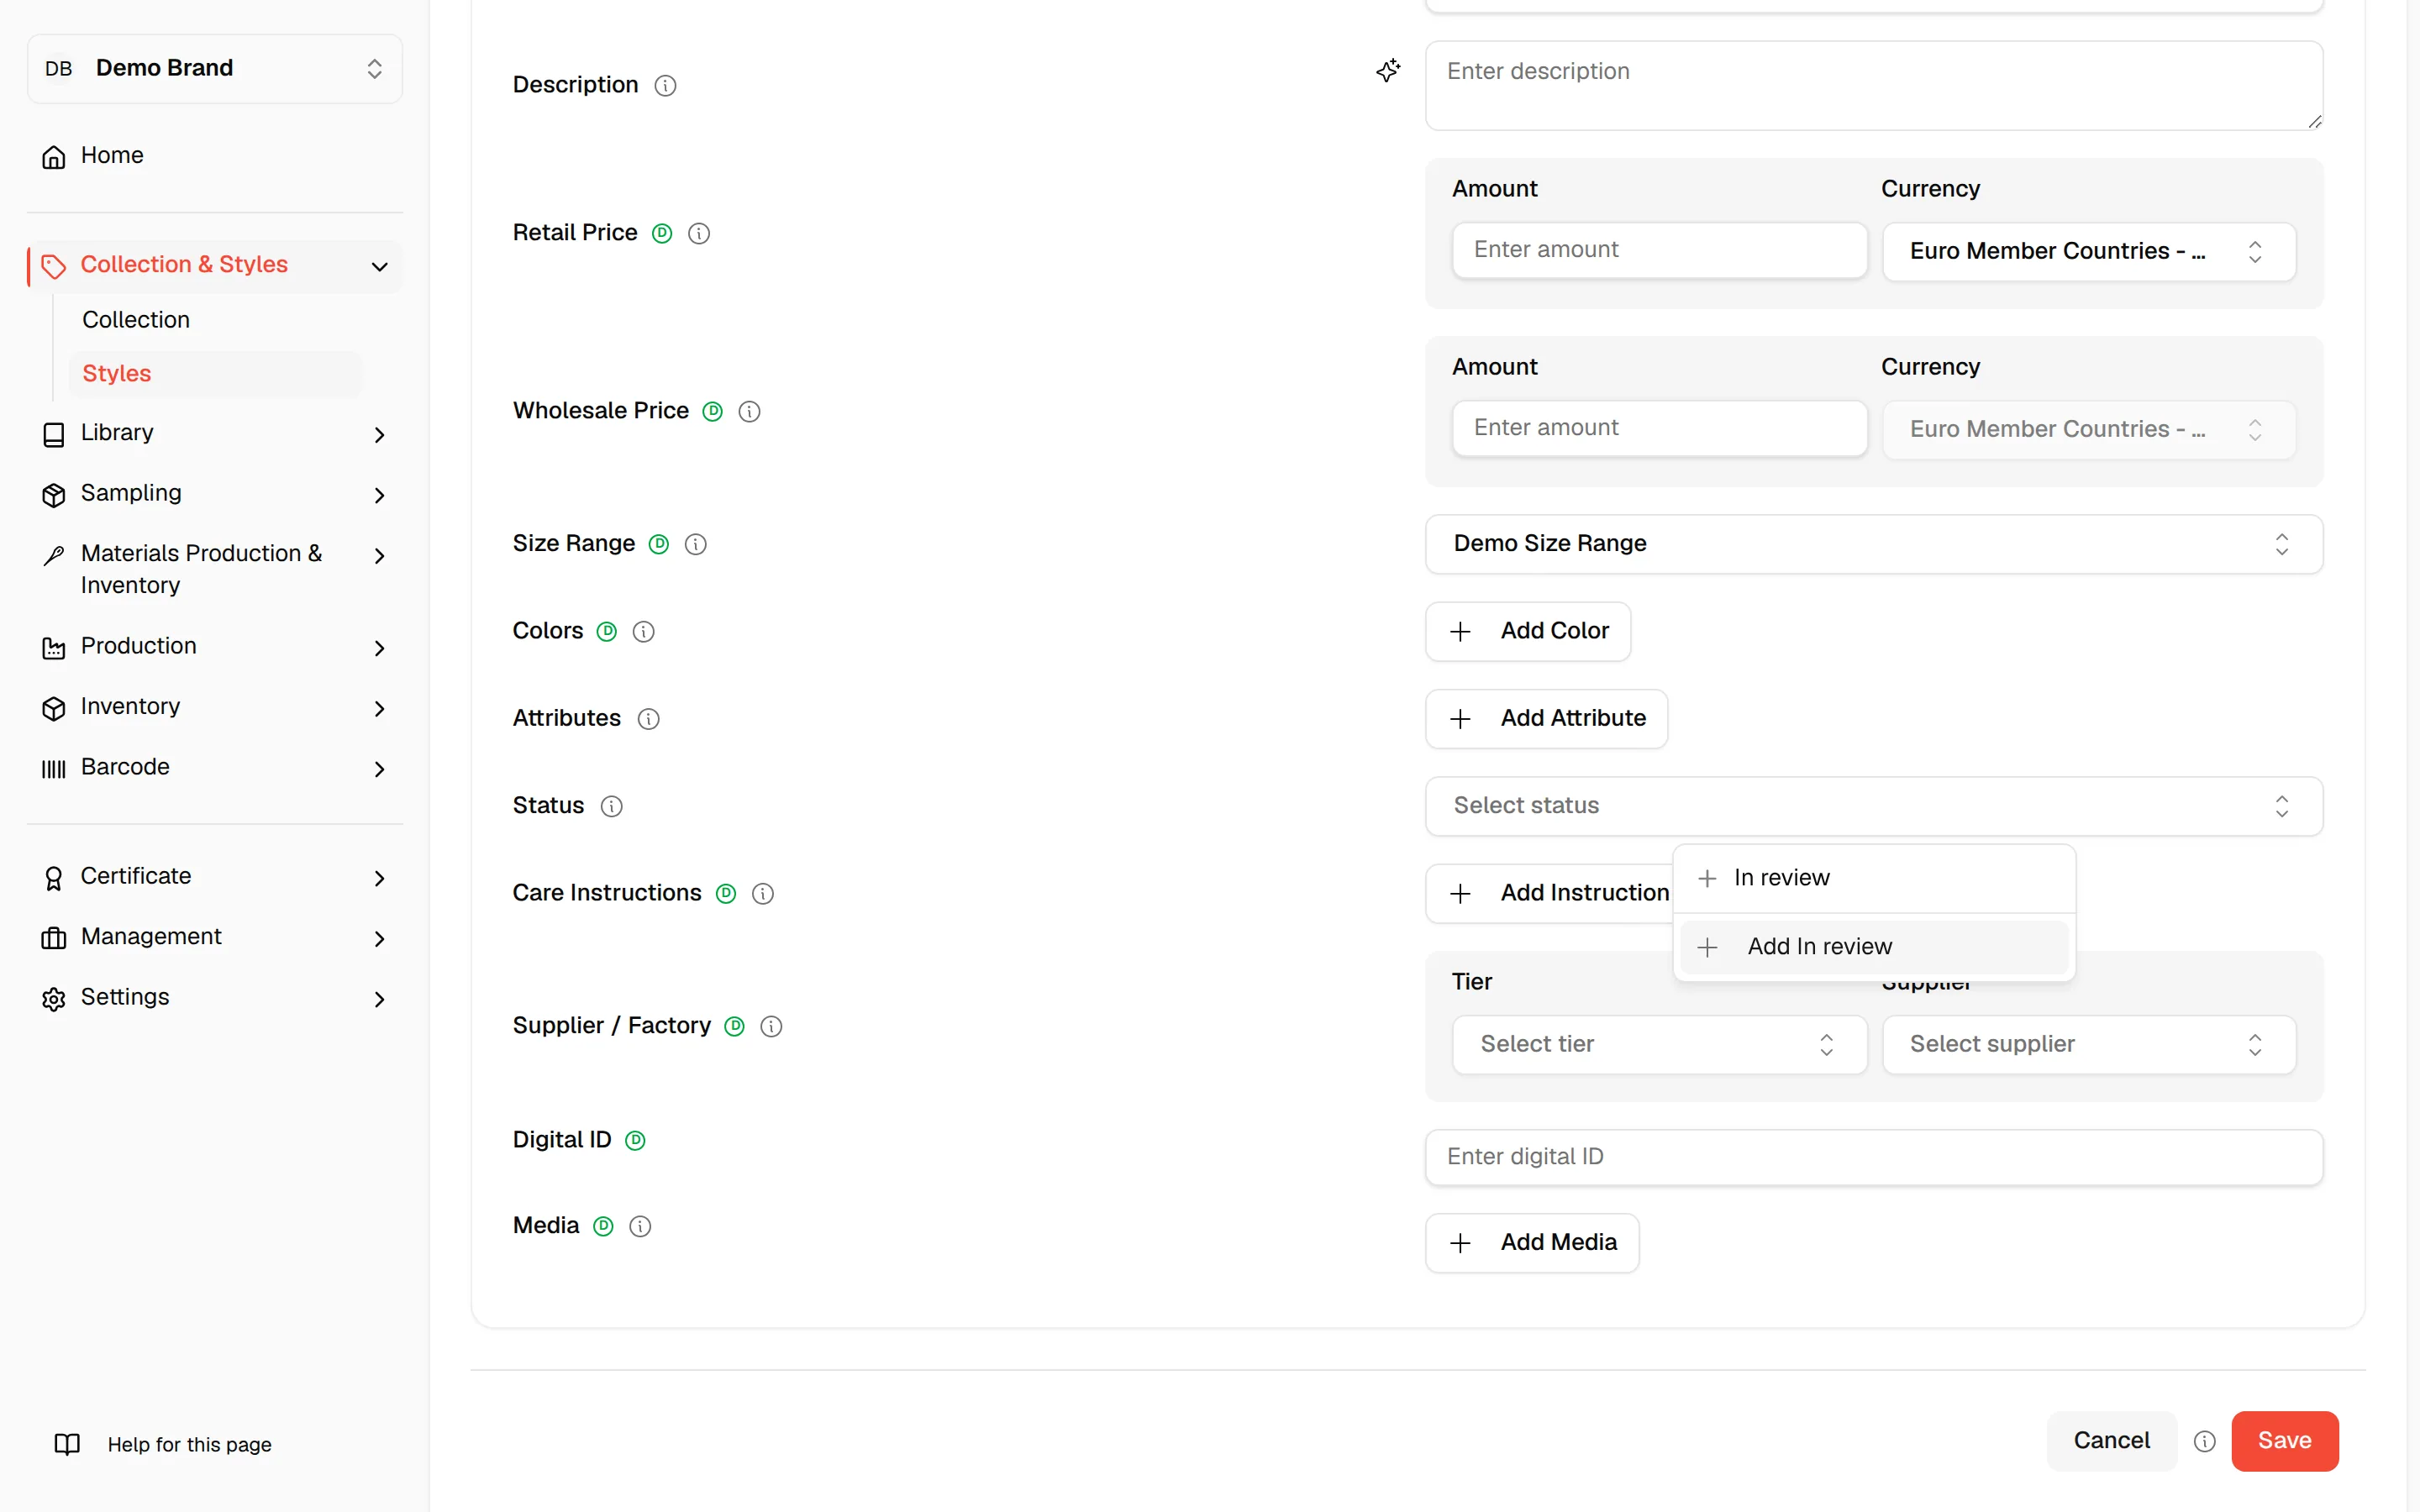Focus the Retail Price amount field

click(1659, 250)
